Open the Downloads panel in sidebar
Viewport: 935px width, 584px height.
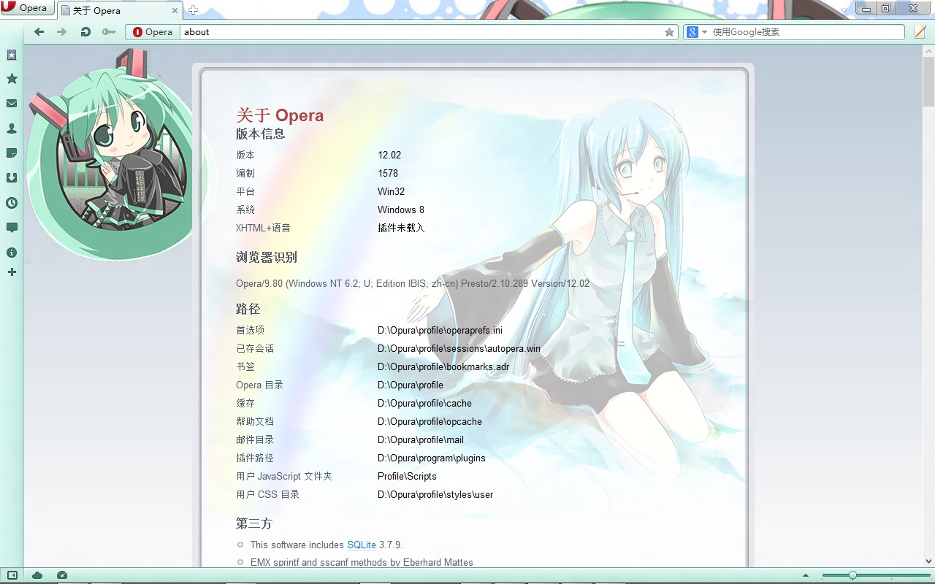12,178
